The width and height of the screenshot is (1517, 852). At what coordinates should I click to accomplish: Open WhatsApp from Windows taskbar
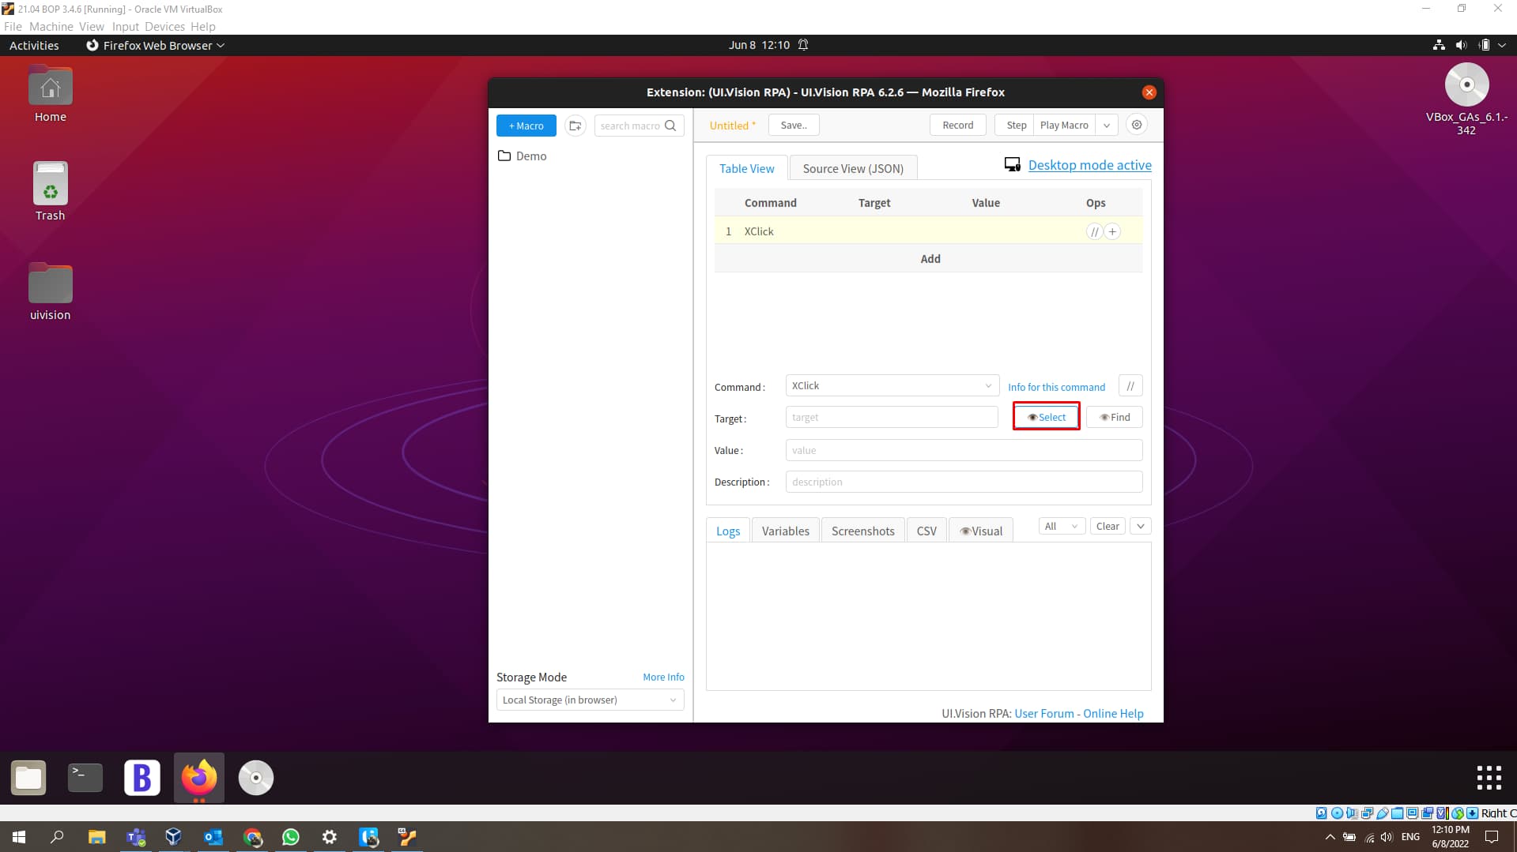pyautogui.click(x=291, y=837)
